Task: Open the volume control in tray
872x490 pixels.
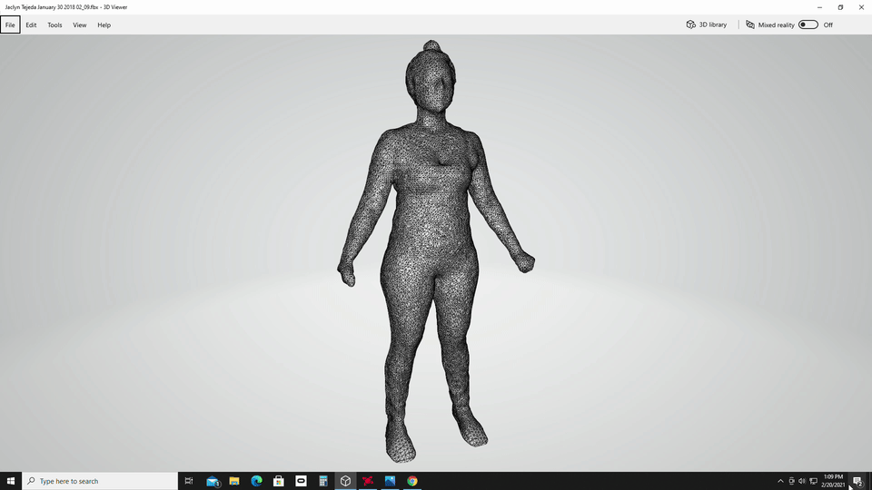Action: (802, 481)
